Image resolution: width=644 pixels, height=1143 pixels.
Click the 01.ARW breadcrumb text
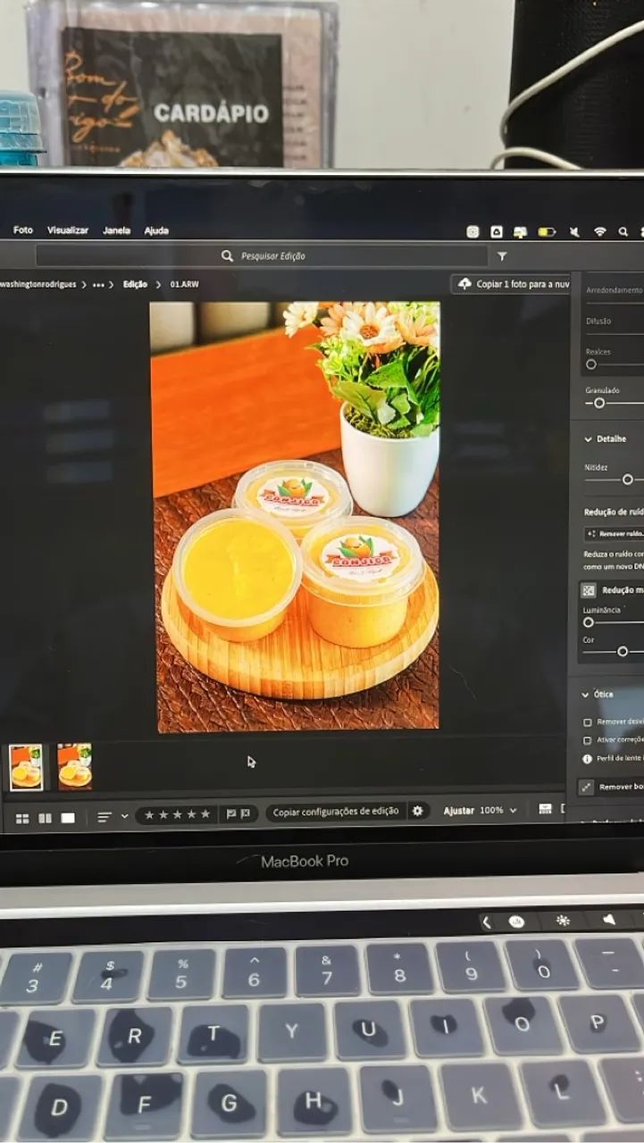184,284
